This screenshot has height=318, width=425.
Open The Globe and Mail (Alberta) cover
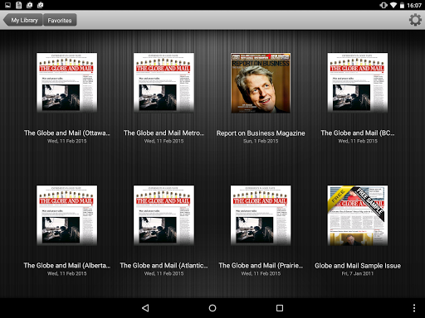66,215
